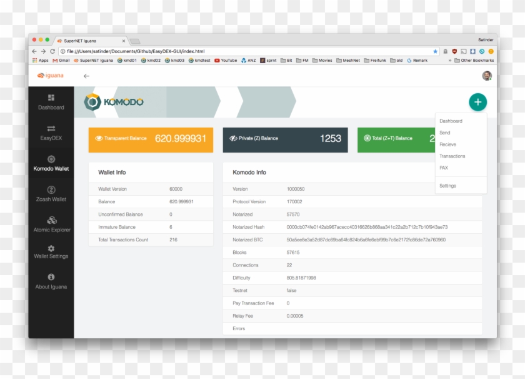
Task: Choose Recieve from the dropdown options
Action: click(447, 144)
